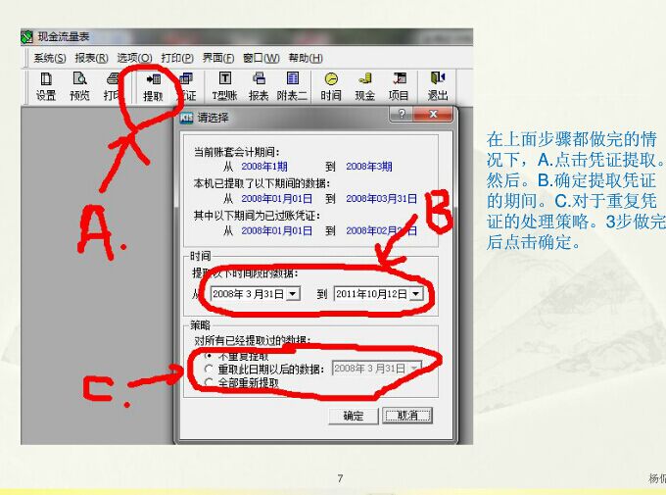Viewport: 666px width, 495px height.
Task: Click the label 当前账套会计期间:
Action: 237,152
